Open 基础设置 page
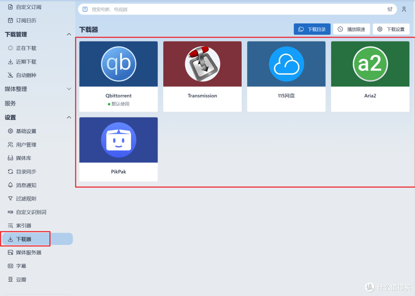415x296 pixels. click(26, 131)
